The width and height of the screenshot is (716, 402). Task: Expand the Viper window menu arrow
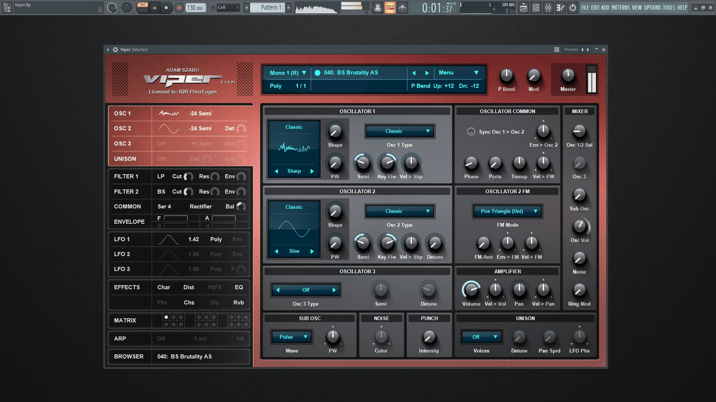coord(108,50)
